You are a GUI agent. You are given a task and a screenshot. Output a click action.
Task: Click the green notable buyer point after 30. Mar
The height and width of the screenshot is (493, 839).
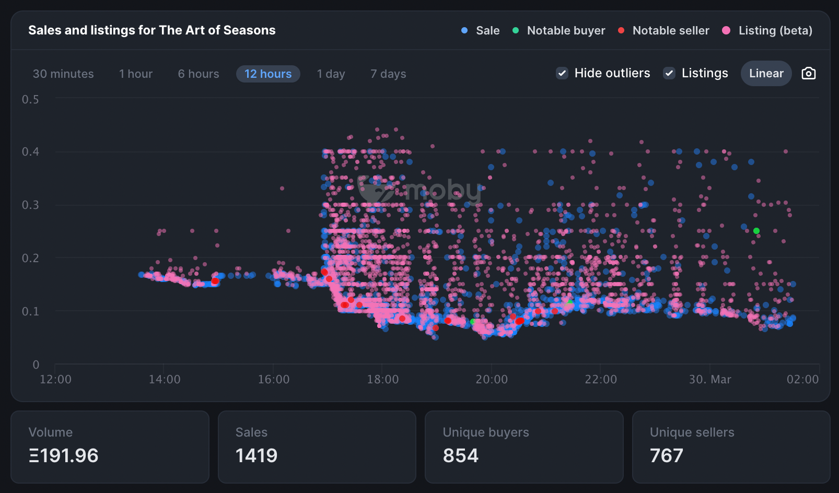tap(756, 230)
